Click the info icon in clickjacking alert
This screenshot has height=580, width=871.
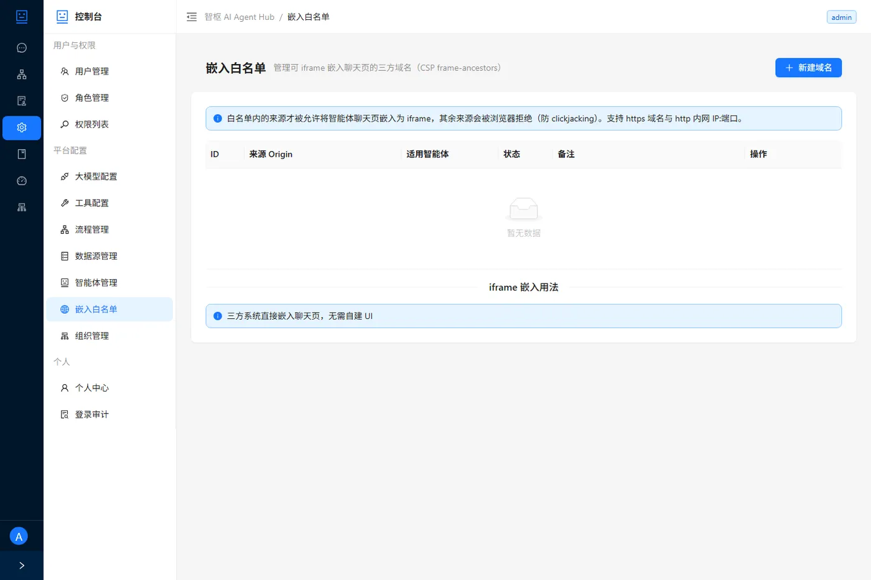[218, 119]
